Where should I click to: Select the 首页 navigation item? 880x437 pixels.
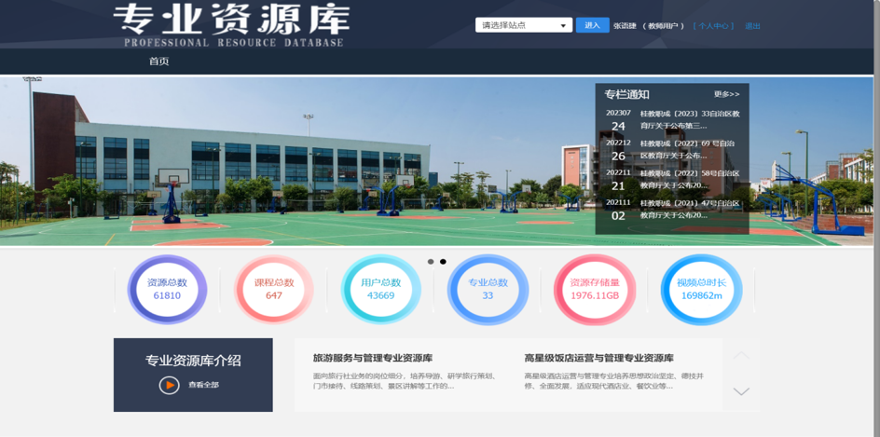[x=158, y=61]
